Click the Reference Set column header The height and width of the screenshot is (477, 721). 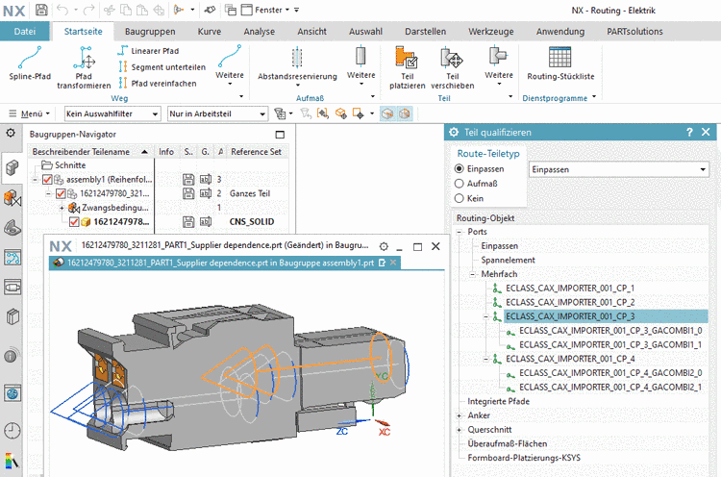coord(257,151)
